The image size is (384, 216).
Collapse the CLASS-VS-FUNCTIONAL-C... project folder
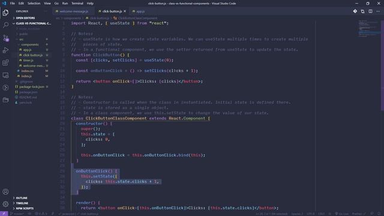pos(32,23)
